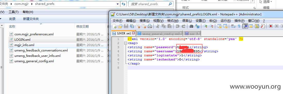Open the 视图(V) menu
The width and height of the screenshot is (283, 94).
(158, 21)
